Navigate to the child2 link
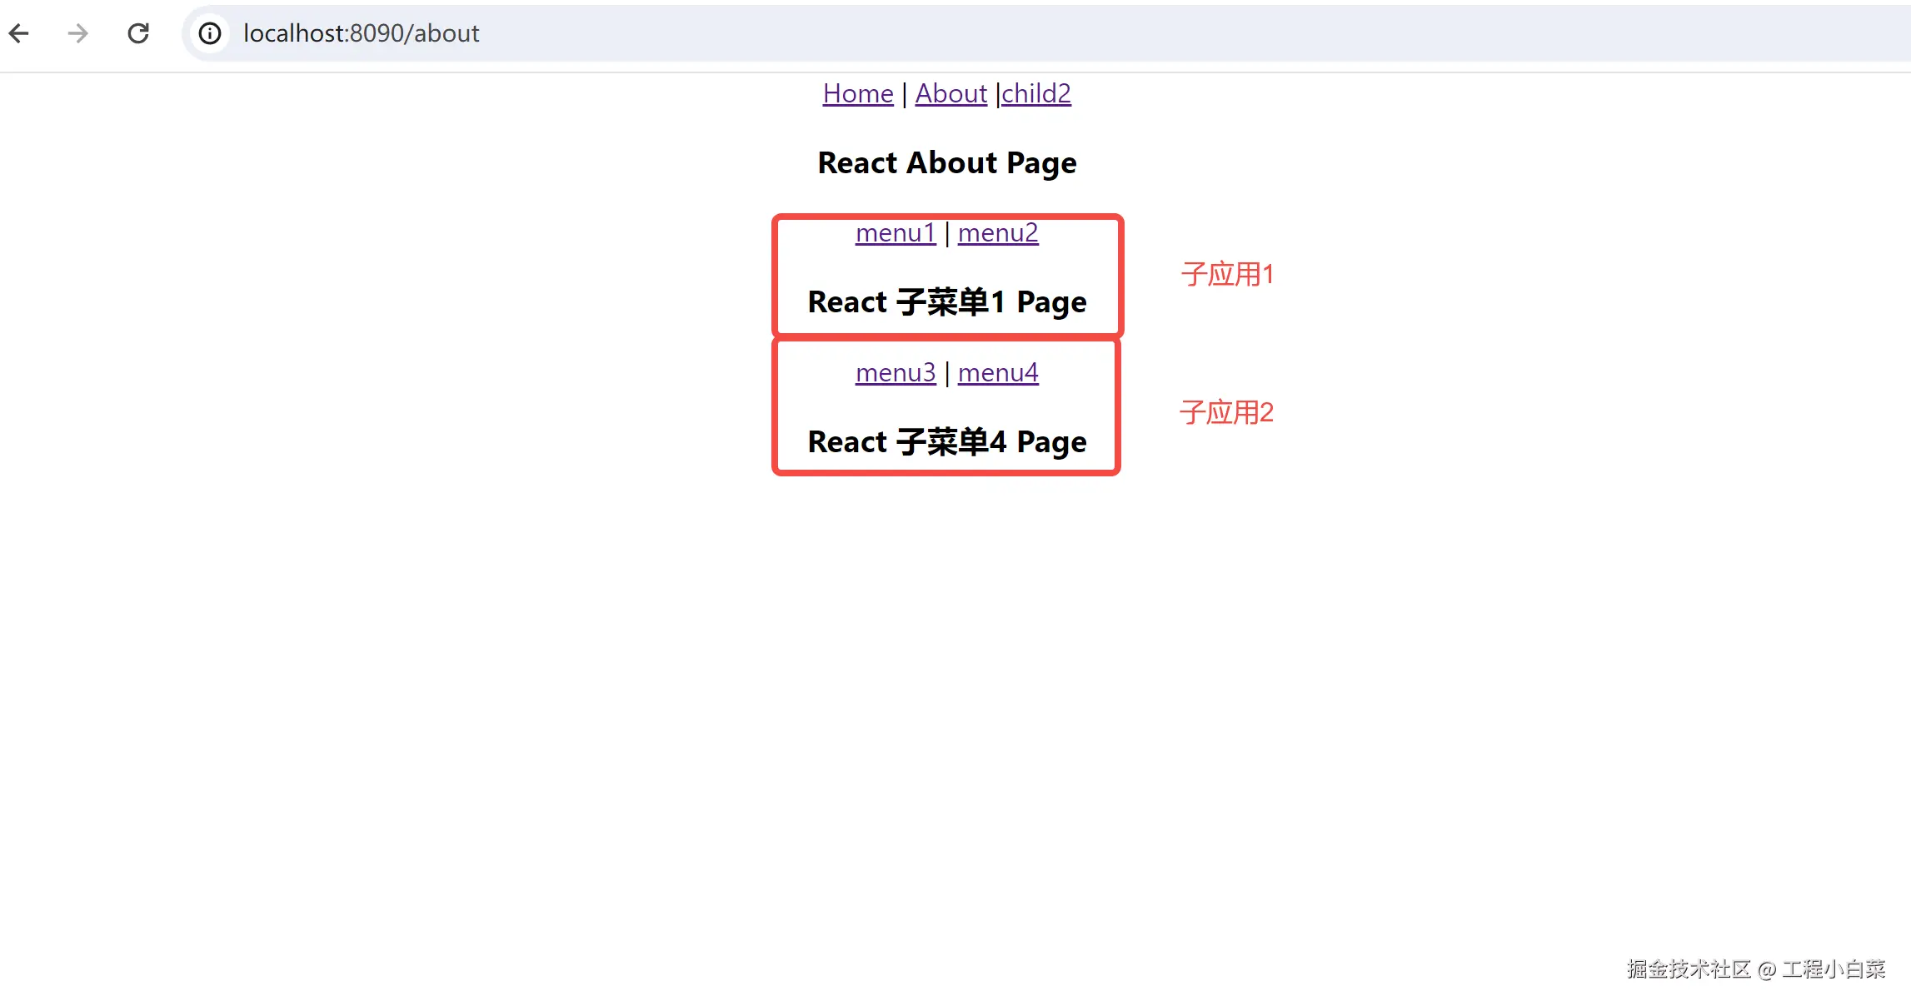 coord(1035,93)
